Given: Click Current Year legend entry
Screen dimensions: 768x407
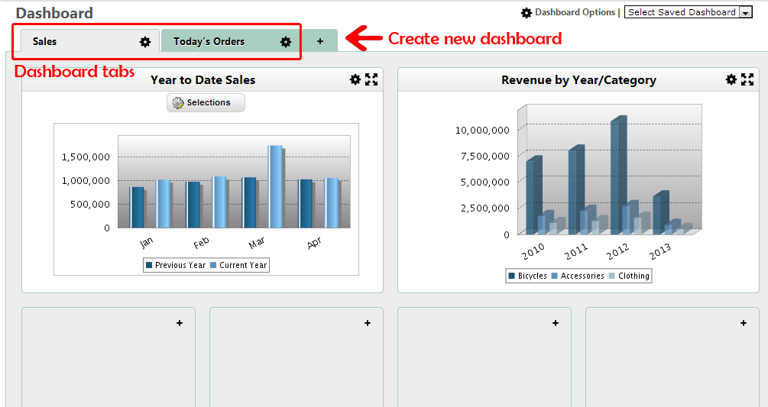Looking at the screenshot, I should [x=242, y=266].
